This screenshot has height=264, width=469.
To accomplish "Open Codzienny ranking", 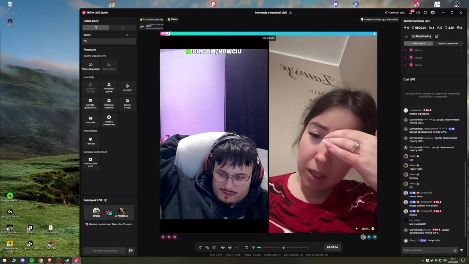I will tap(151, 19).
